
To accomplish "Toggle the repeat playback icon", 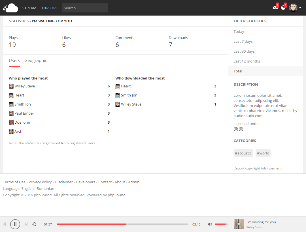I will [x=34, y=224].
